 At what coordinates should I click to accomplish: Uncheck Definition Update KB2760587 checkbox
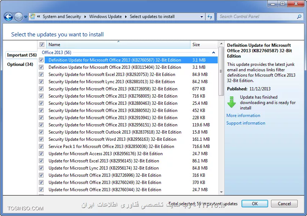41,60
